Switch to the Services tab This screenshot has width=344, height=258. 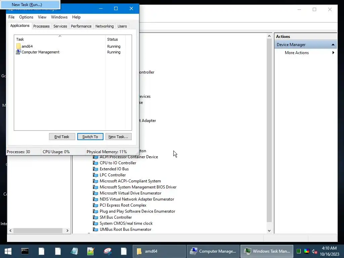(x=60, y=26)
